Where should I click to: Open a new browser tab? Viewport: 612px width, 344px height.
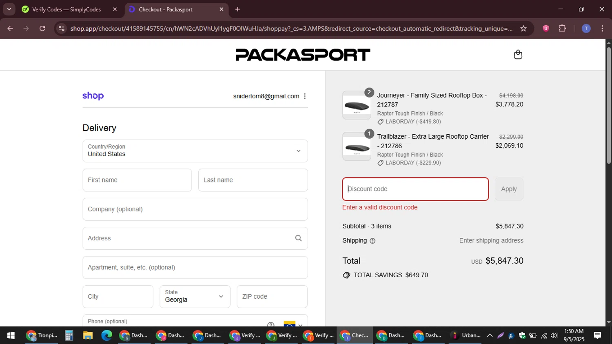click(x=237, y=9)
